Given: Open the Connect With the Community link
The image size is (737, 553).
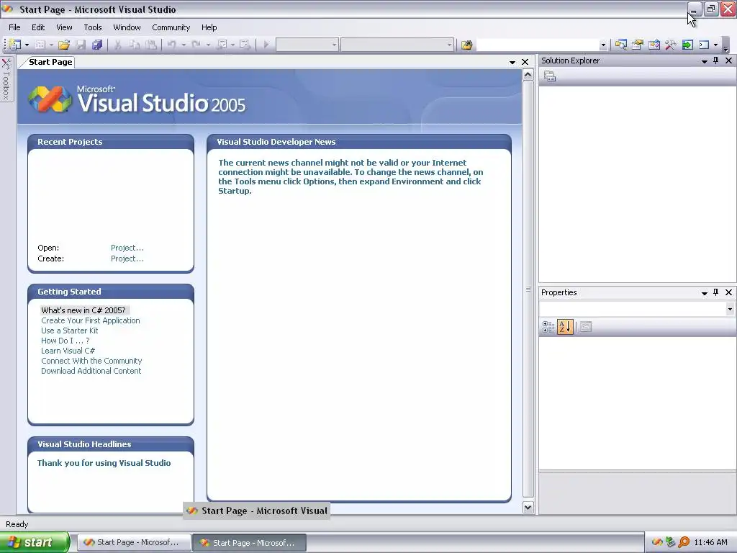Looking at the screenshot, I should coord(91,361).
